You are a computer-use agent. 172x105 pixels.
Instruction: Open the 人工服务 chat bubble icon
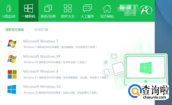87,8
